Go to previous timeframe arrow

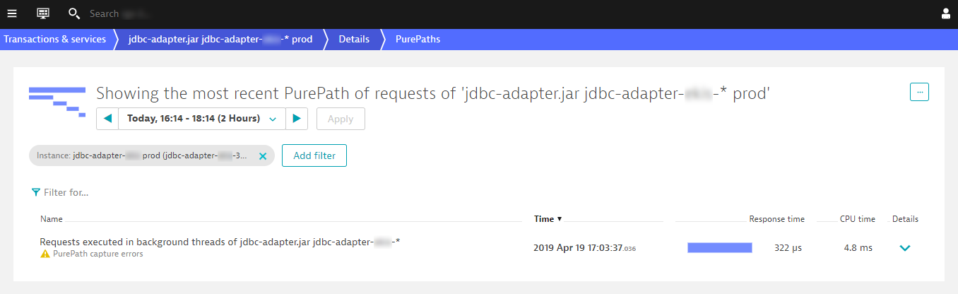pyautogui.click(x=107, y=119)
